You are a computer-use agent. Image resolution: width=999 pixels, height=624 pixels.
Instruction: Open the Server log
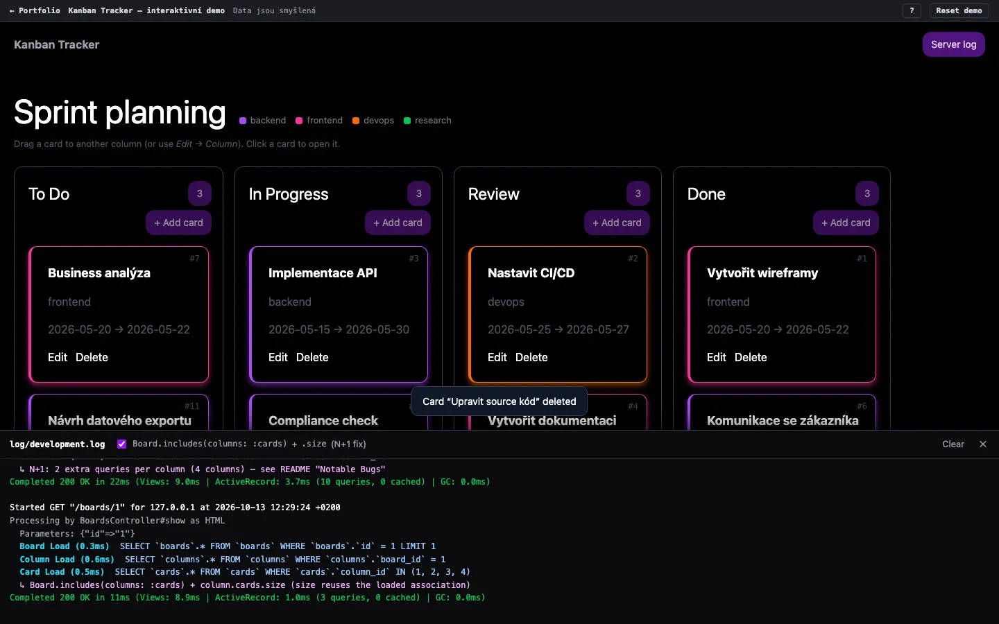[x=953, y=44]
